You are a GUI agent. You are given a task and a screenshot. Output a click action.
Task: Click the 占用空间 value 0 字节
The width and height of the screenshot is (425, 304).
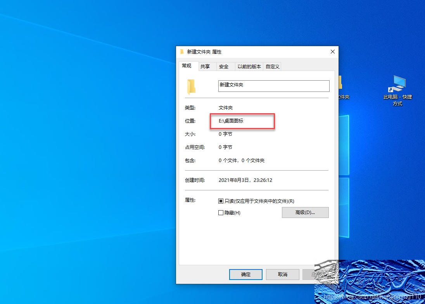coord(225,147)
